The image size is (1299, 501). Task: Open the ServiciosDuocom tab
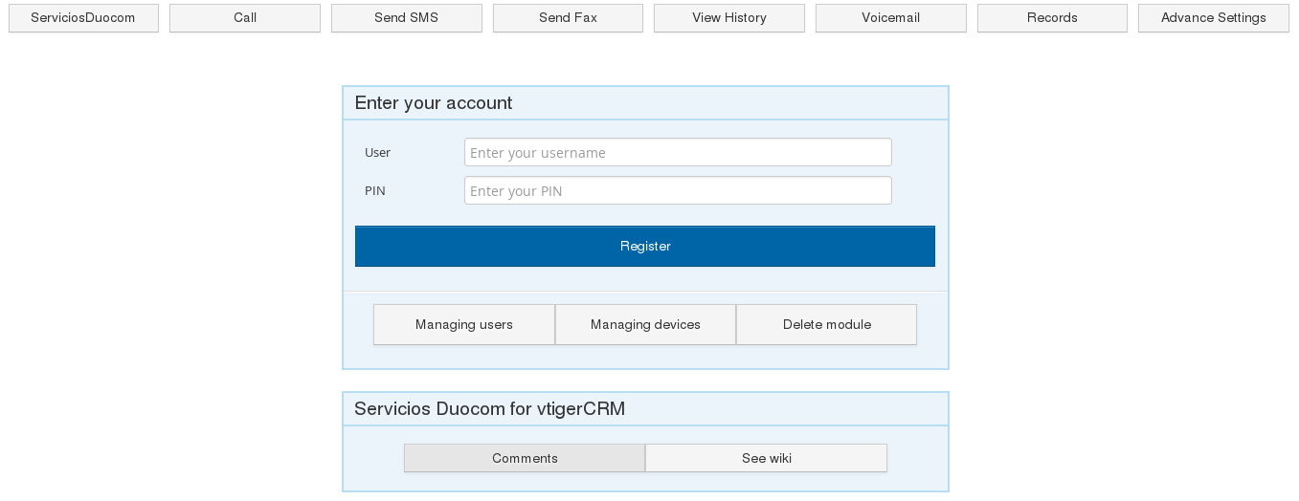83,18
